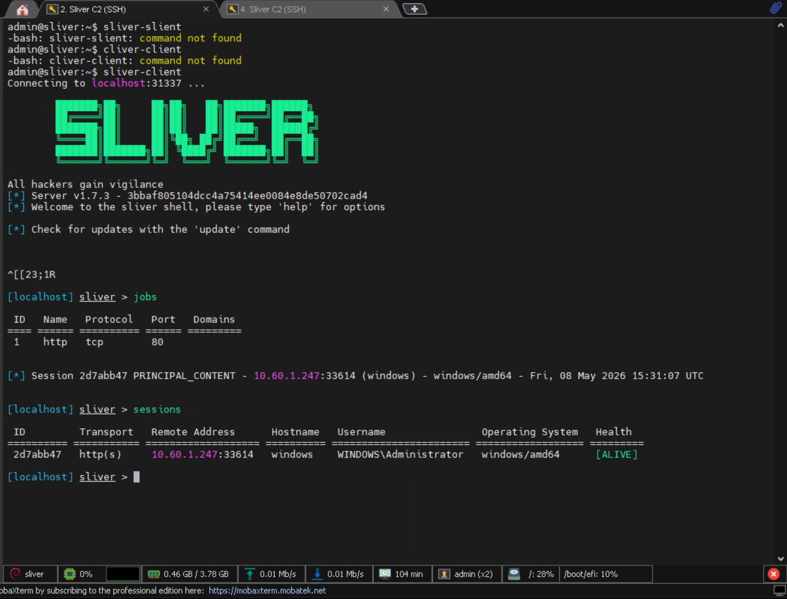
Task: Click session ID "2d7abb47" in the sessions table
Action: [38, 454]
